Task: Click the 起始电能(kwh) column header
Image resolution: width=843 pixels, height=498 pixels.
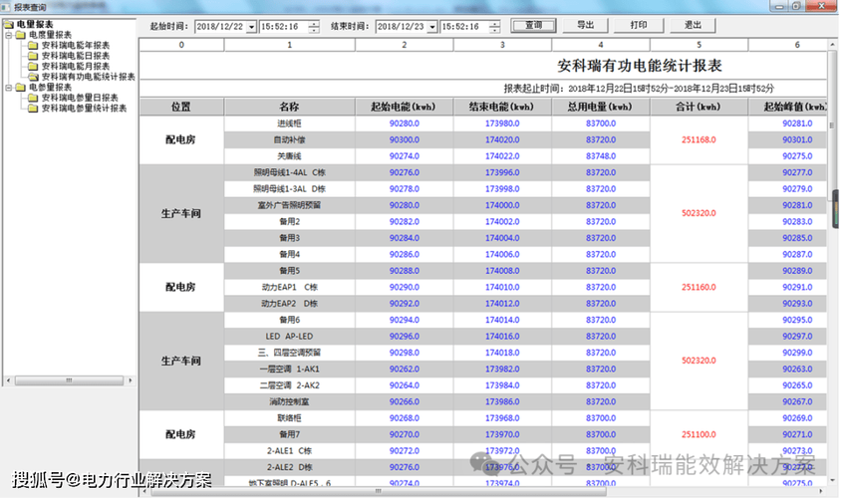Action: (405, 107)
